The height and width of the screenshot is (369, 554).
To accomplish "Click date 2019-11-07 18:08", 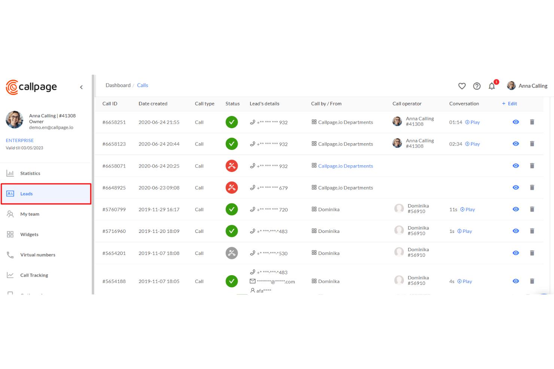I will pos(159,253).
